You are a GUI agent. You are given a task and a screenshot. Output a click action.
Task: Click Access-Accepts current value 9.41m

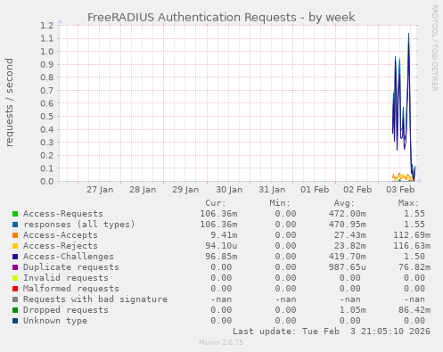pos(224,235)
